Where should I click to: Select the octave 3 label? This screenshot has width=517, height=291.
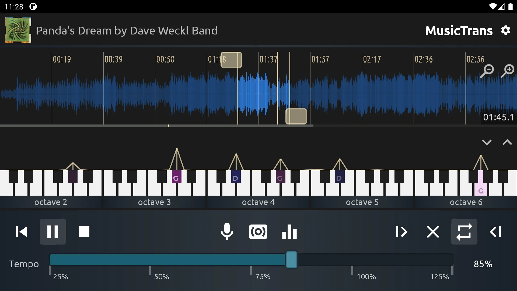(x=154, y=202)
